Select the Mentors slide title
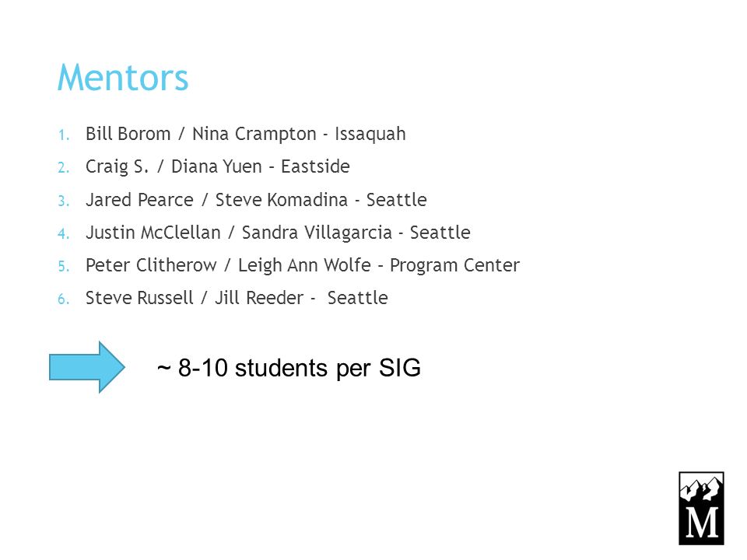The height and width of the screenshot is (560, 747). point(123,77)
